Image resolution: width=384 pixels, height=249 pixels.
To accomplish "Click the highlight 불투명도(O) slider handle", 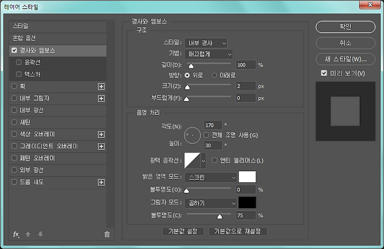I will click(x=187, y=190).
